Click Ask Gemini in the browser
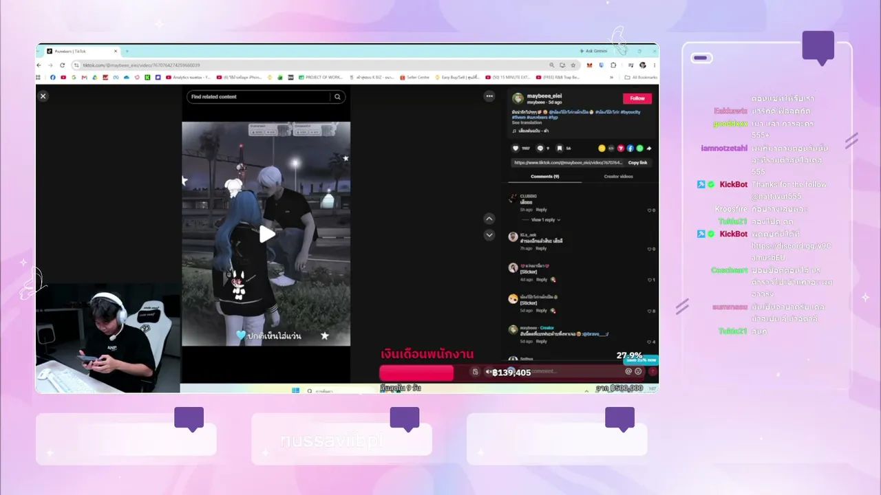The image size is (881, 495). (594, 51)
